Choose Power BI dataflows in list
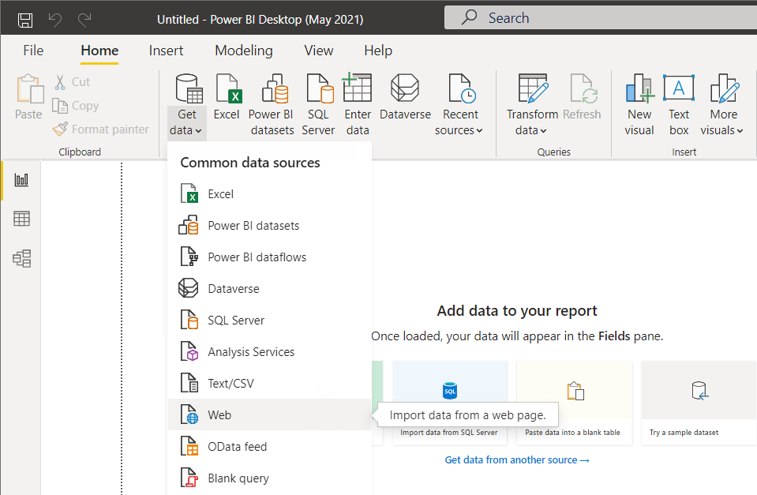 coord(269,257)
